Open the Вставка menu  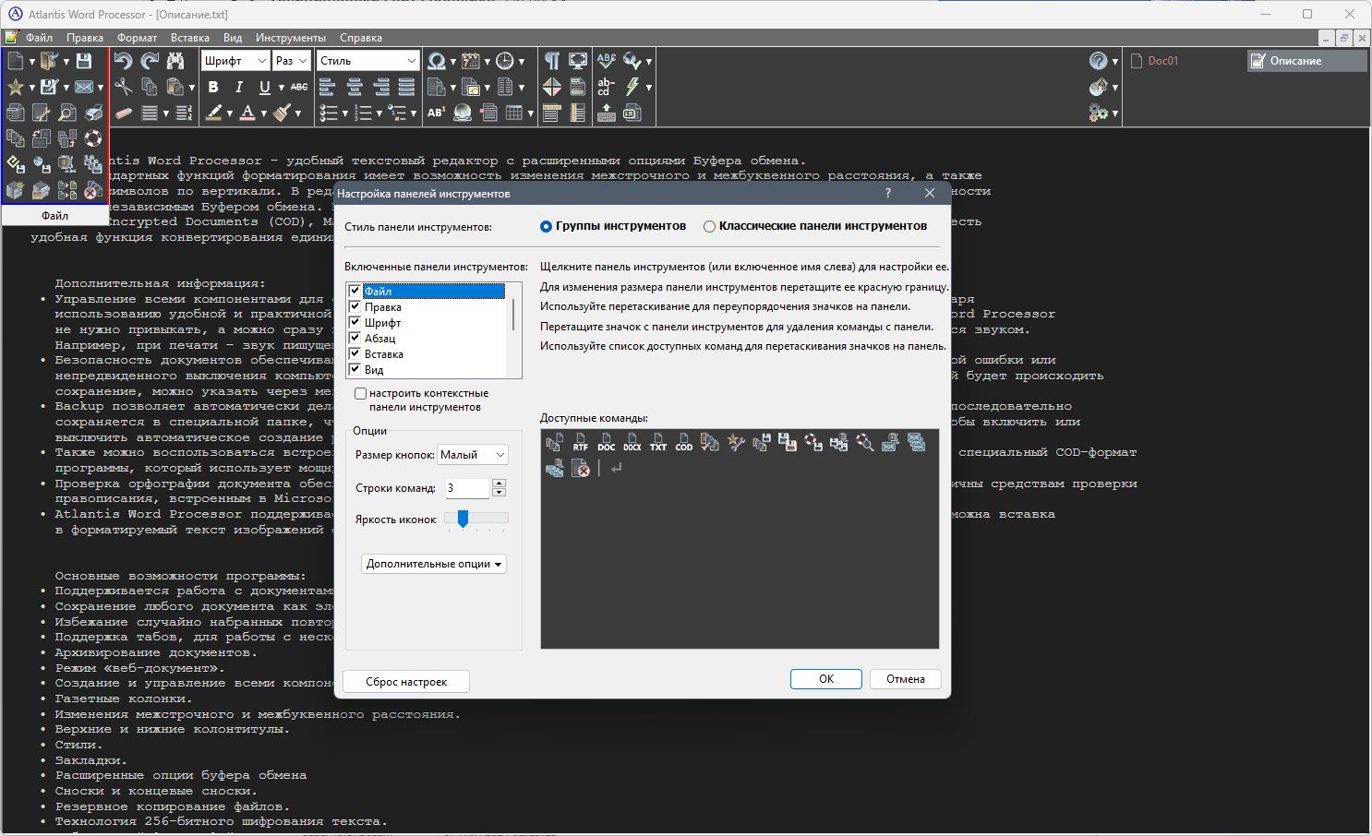coord(190,38)
